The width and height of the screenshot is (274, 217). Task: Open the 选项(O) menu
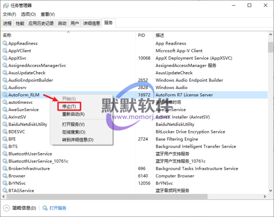coord(28,14)
